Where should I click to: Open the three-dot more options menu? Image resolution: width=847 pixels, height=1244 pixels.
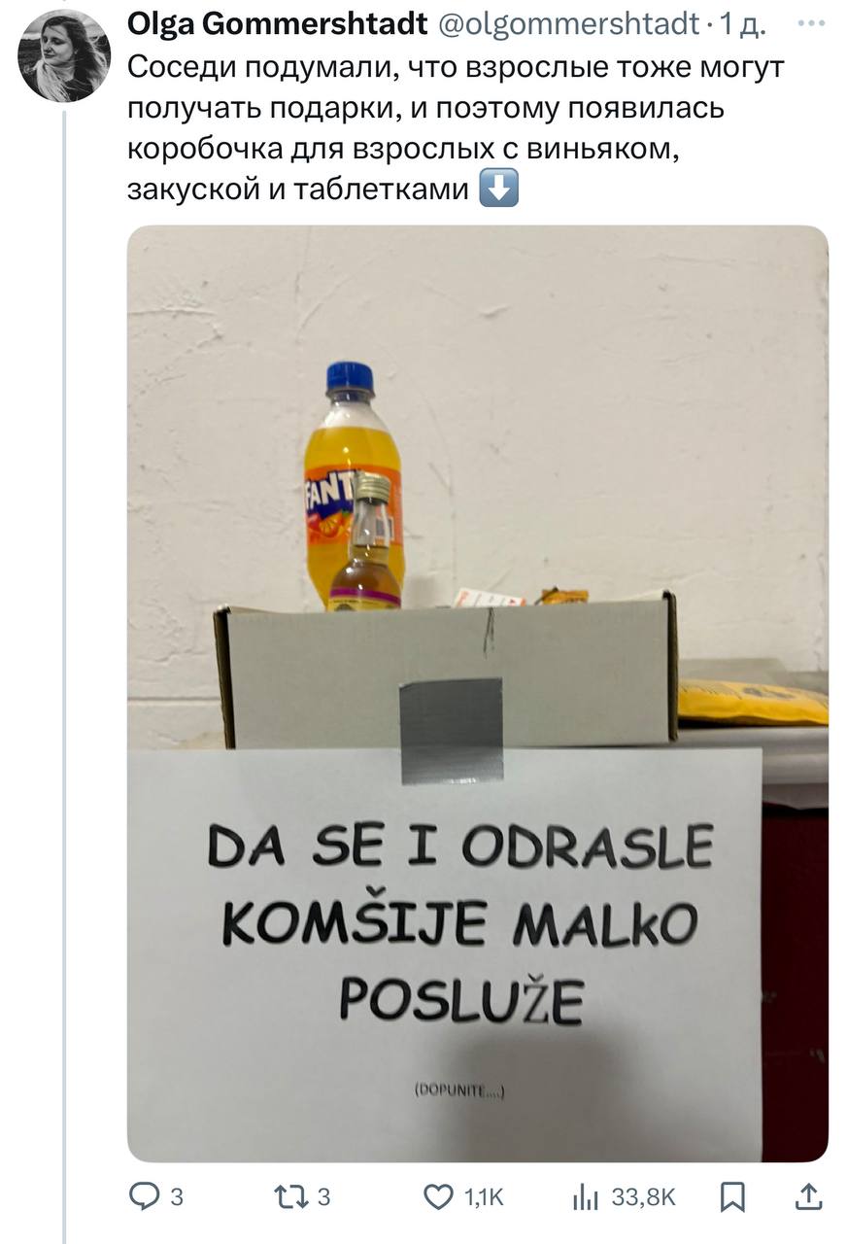click(x=809, y=22)
